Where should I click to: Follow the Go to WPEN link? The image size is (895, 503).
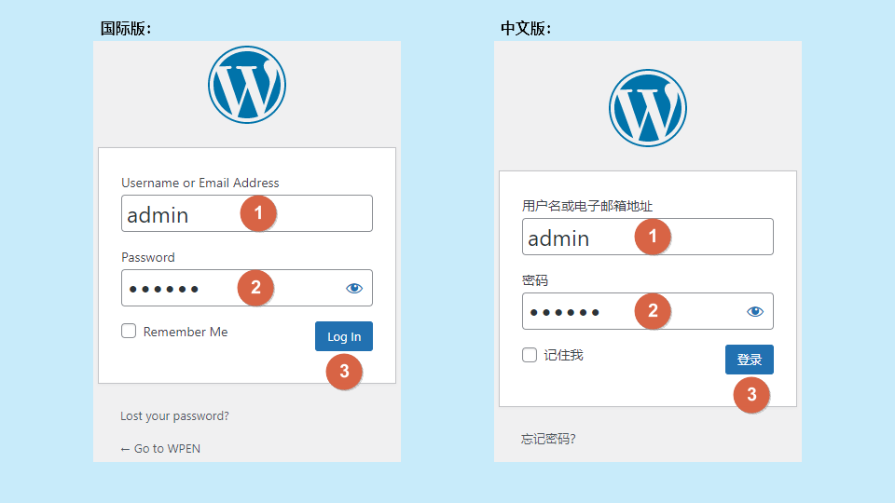click(160, 449)
